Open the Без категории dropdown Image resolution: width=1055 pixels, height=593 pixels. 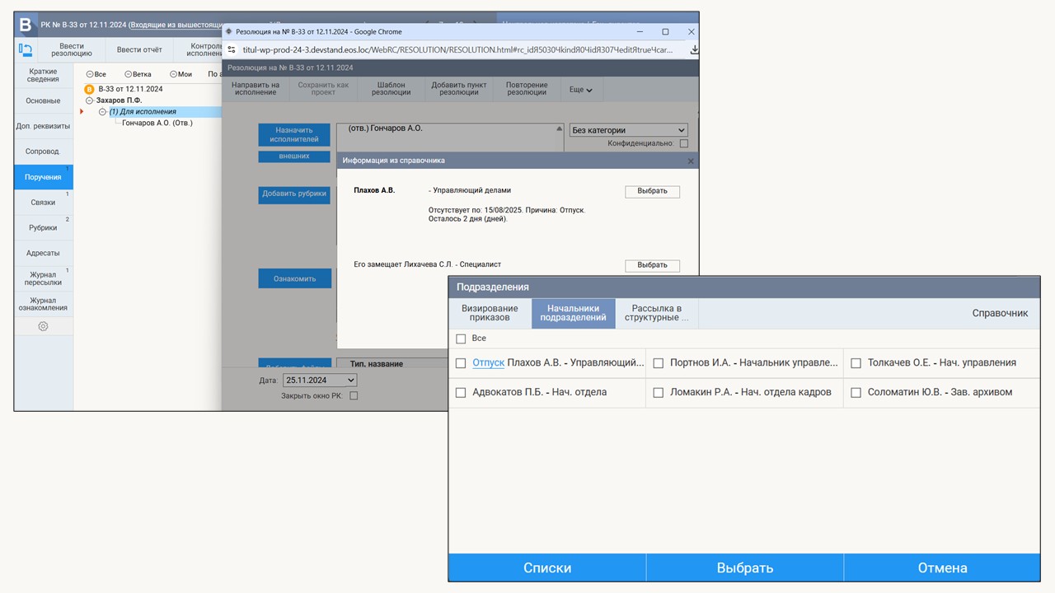pyautogui.click(x=628, y=130)
